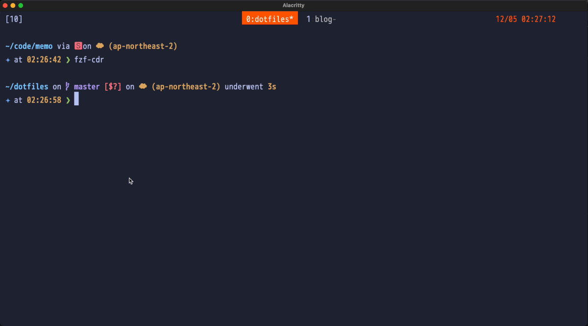This screenshot has width=588, height=326.
Task: Click the cloud icon on the ~/dotfiles line
Action: coord(143,87)
